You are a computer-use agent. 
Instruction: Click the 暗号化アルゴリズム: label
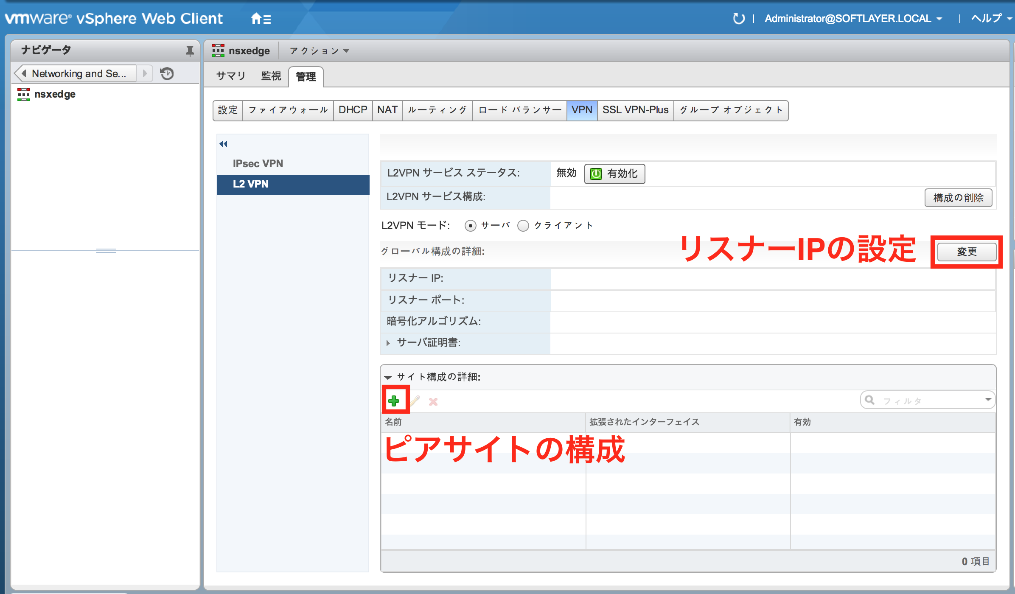434,322
